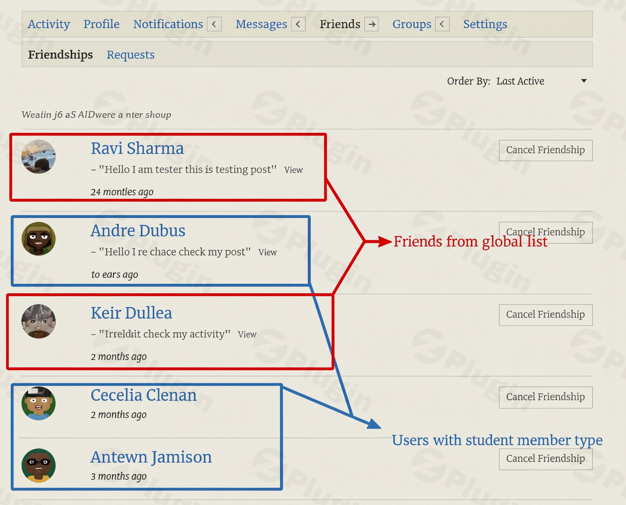
Task: Open the Notifications tab
Action: 168,24
